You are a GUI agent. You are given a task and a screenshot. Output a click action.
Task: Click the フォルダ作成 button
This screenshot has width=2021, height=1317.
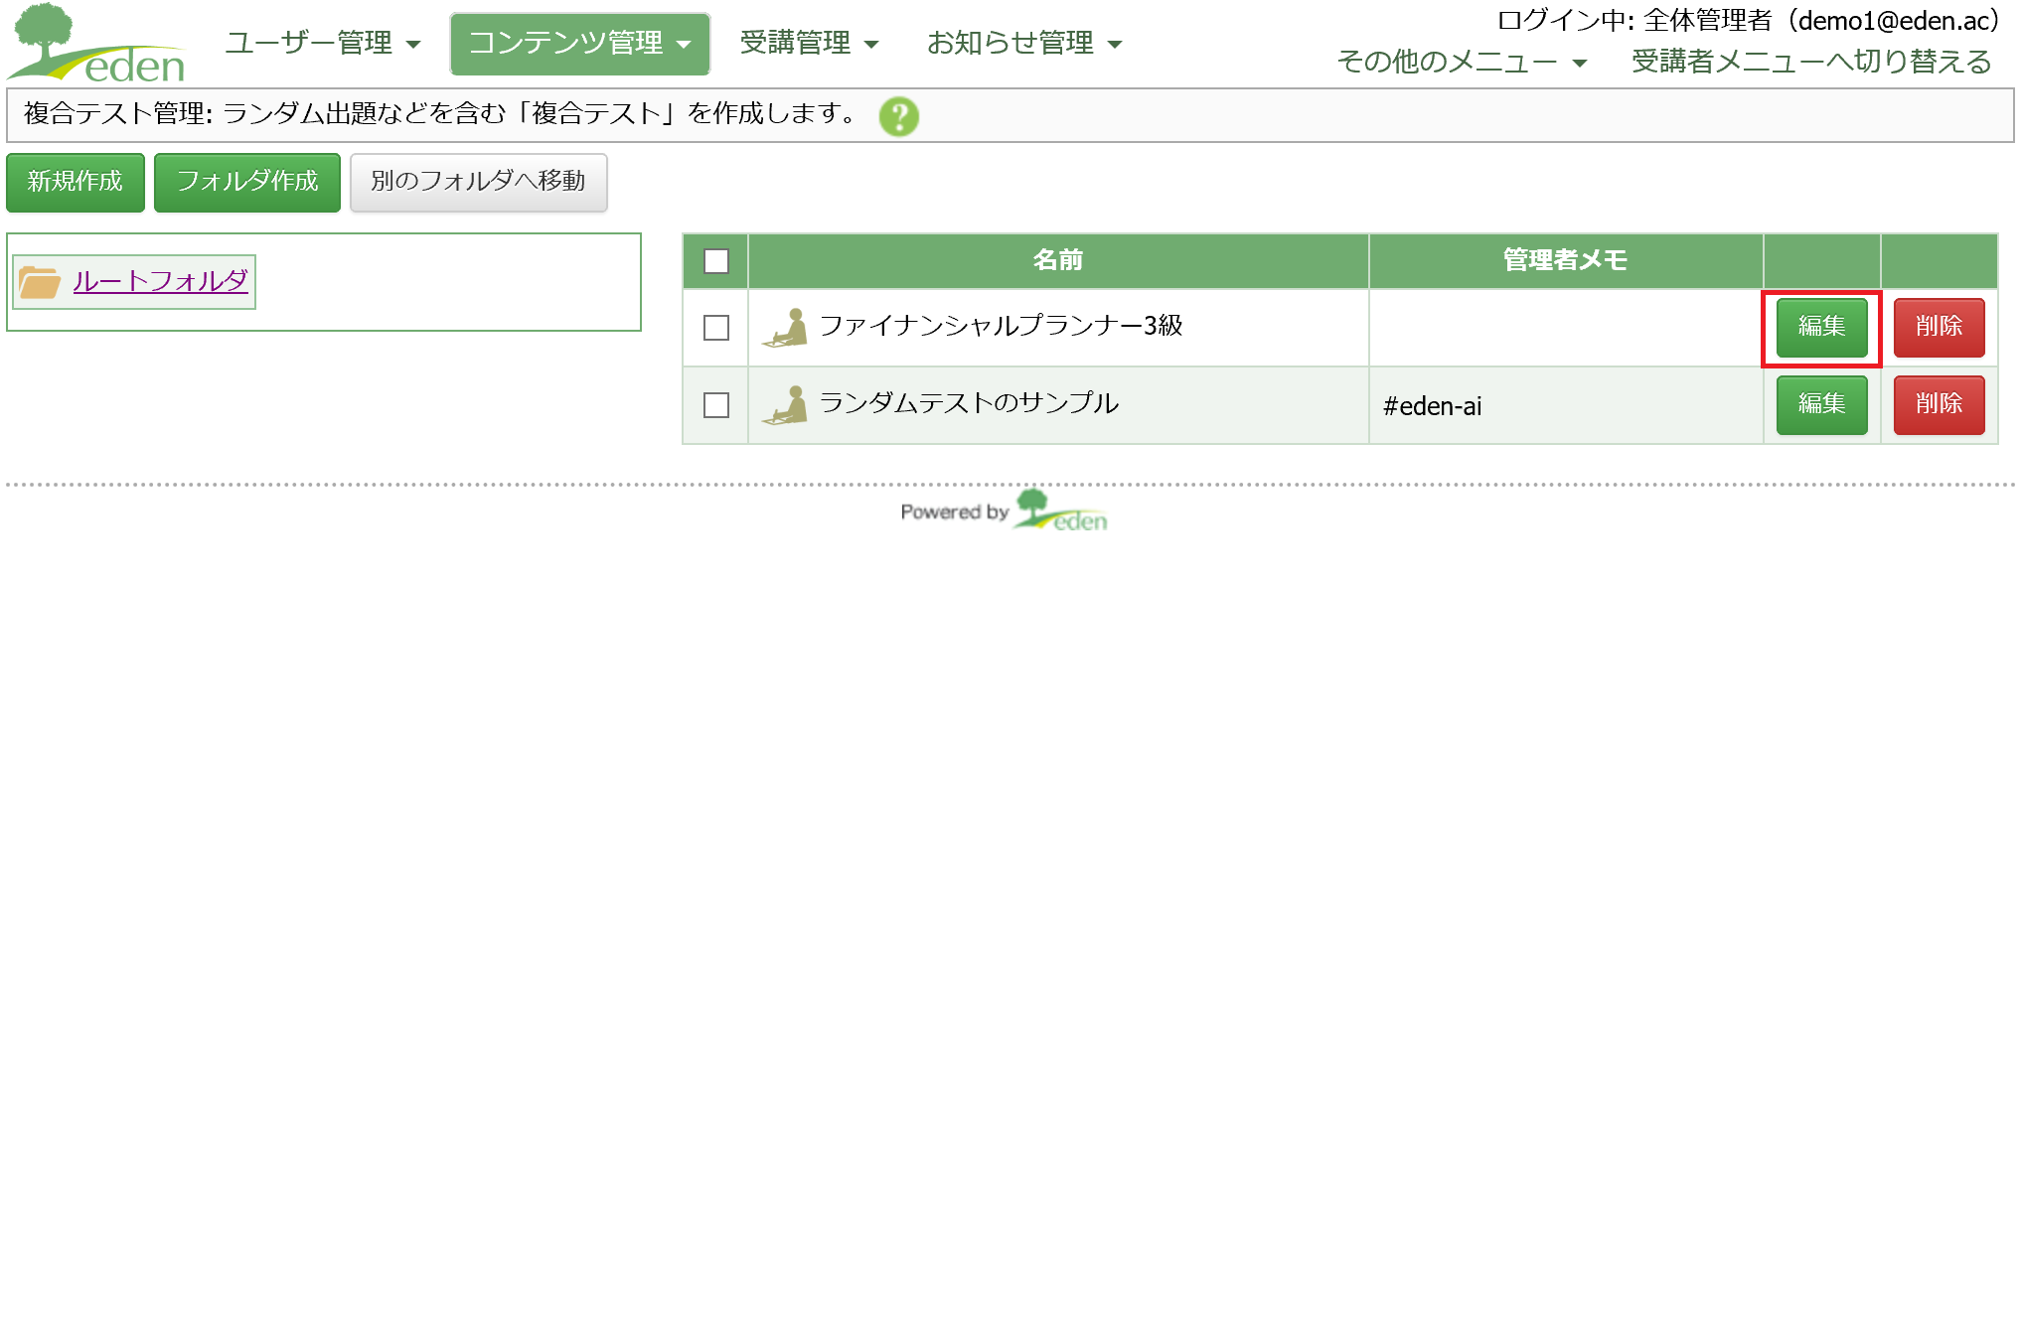click(x=247, y=182)
